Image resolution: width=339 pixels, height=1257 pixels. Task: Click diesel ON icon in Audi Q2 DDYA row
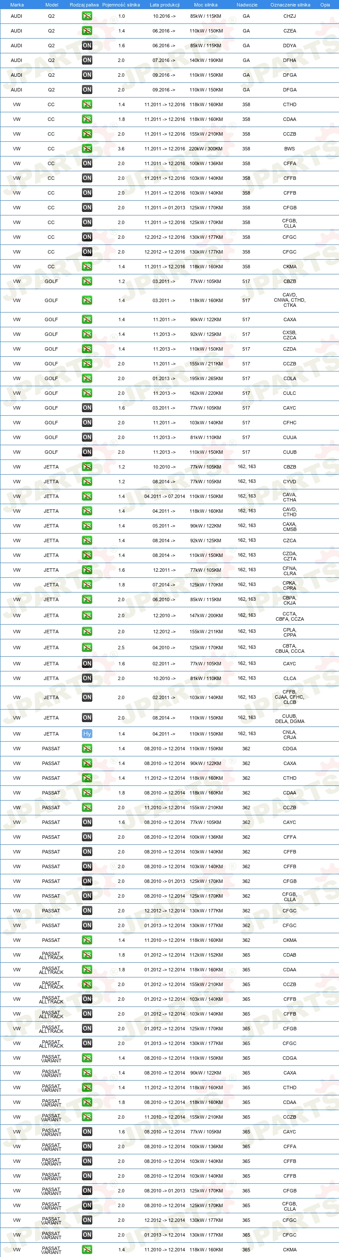click(x=87, y=46)
